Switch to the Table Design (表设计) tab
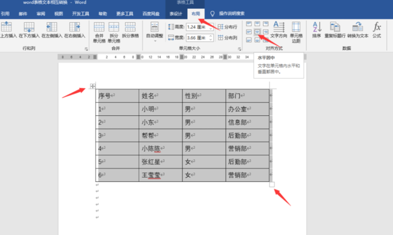The image size is (393, 235). 176,13
